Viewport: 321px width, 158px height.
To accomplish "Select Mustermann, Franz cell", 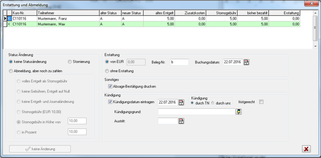I will point(68,19).
